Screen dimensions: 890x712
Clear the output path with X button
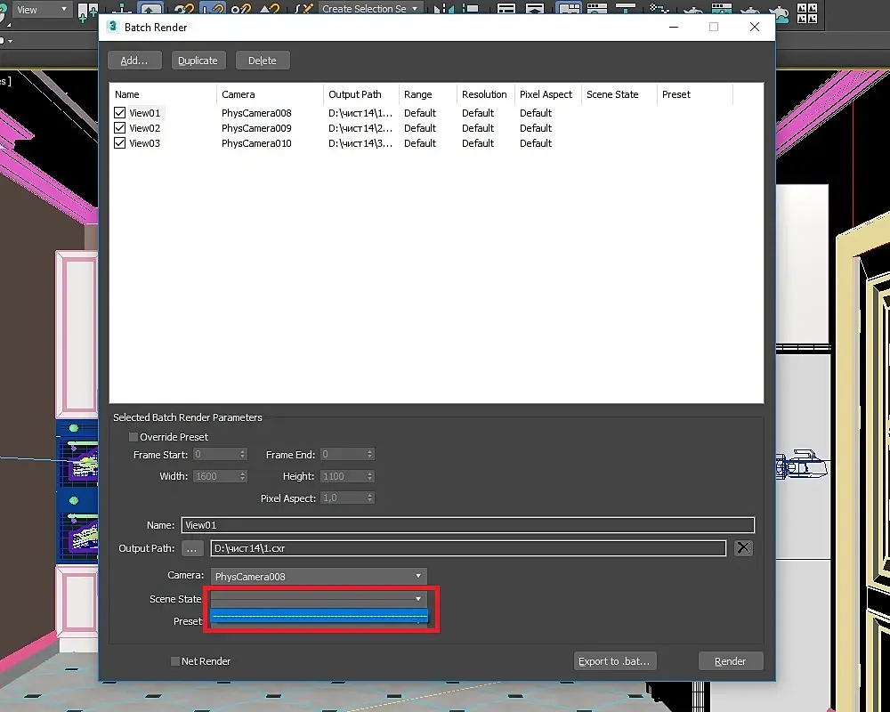tap(743, 548)
